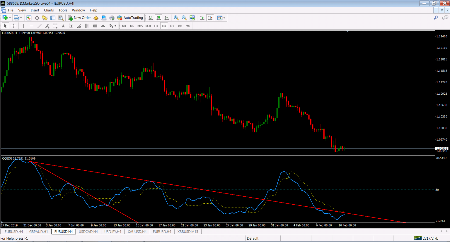Select the MN monthly timeframe
This screenshot has height=242, width=450.
point(188,26)
